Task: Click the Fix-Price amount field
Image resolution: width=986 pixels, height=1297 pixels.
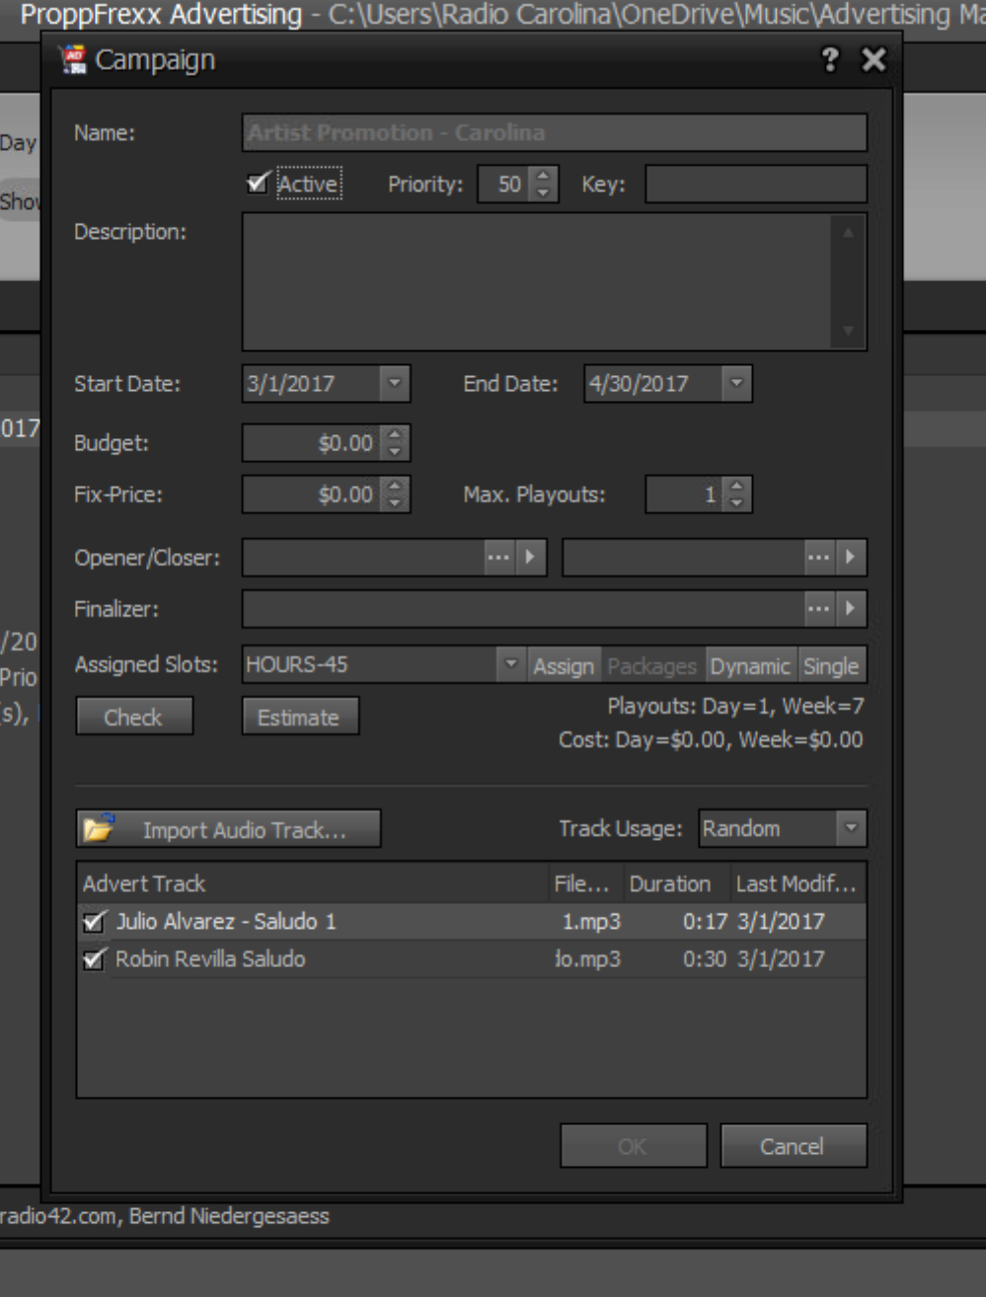Action: [x=312, y=495]
